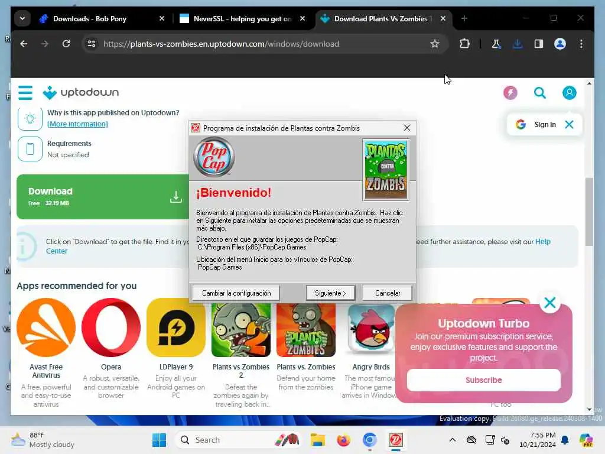Open the taskbar clock and date

tap(538, 440)
